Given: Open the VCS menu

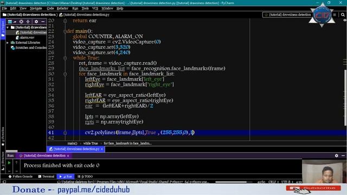Looking at the screenshot, I should coord(95,9).
